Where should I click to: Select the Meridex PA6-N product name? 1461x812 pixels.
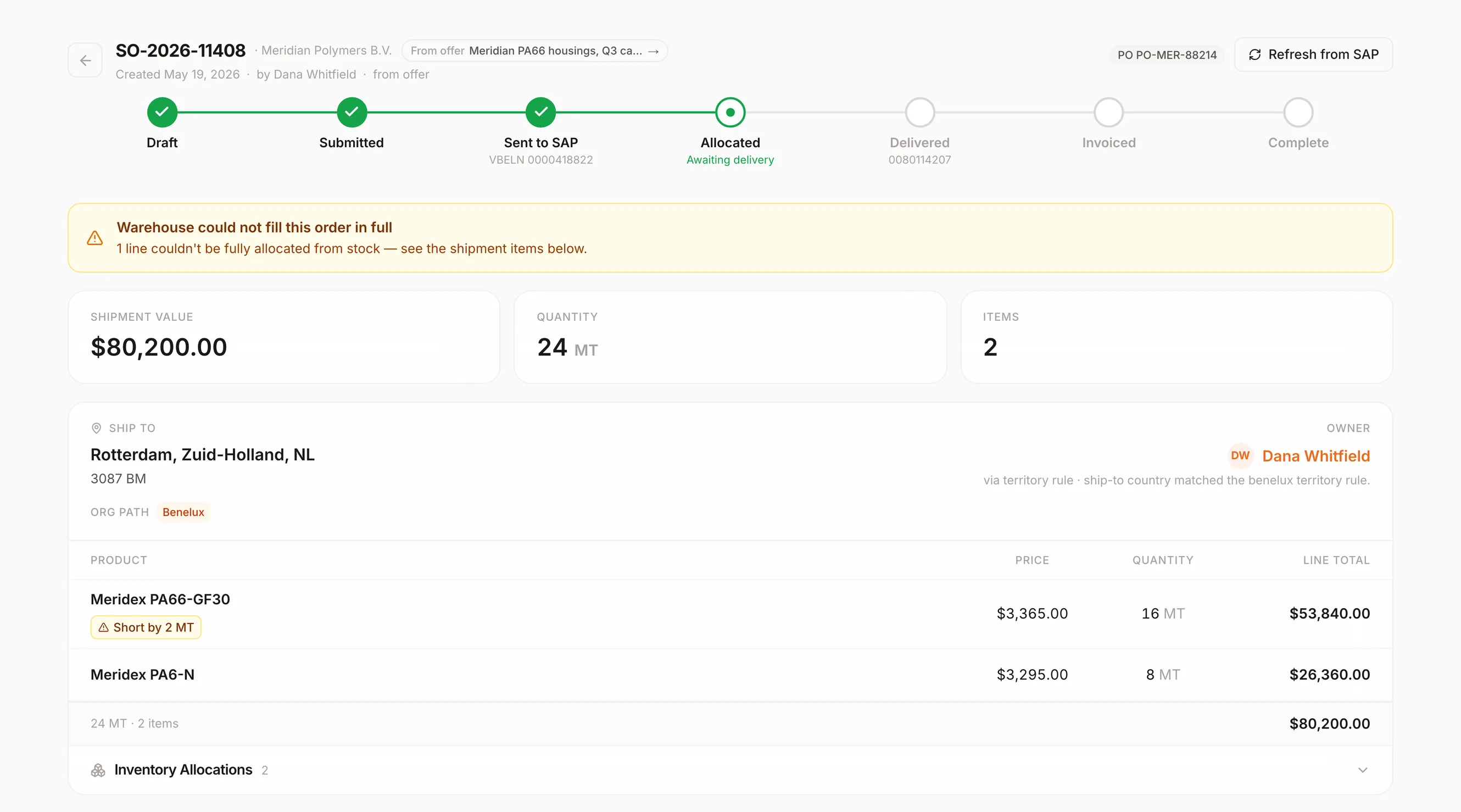pyautogui.click(x=142, y=675)
